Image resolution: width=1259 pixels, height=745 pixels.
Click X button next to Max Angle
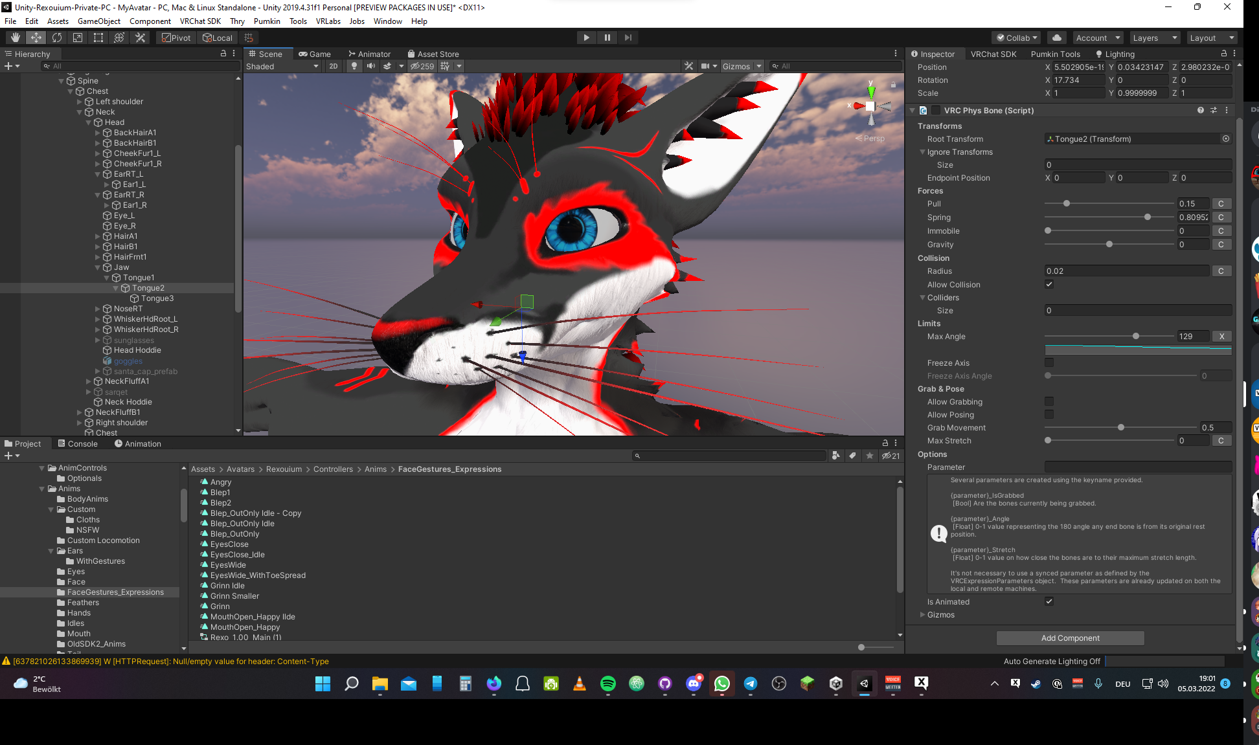pos(1221,337)
